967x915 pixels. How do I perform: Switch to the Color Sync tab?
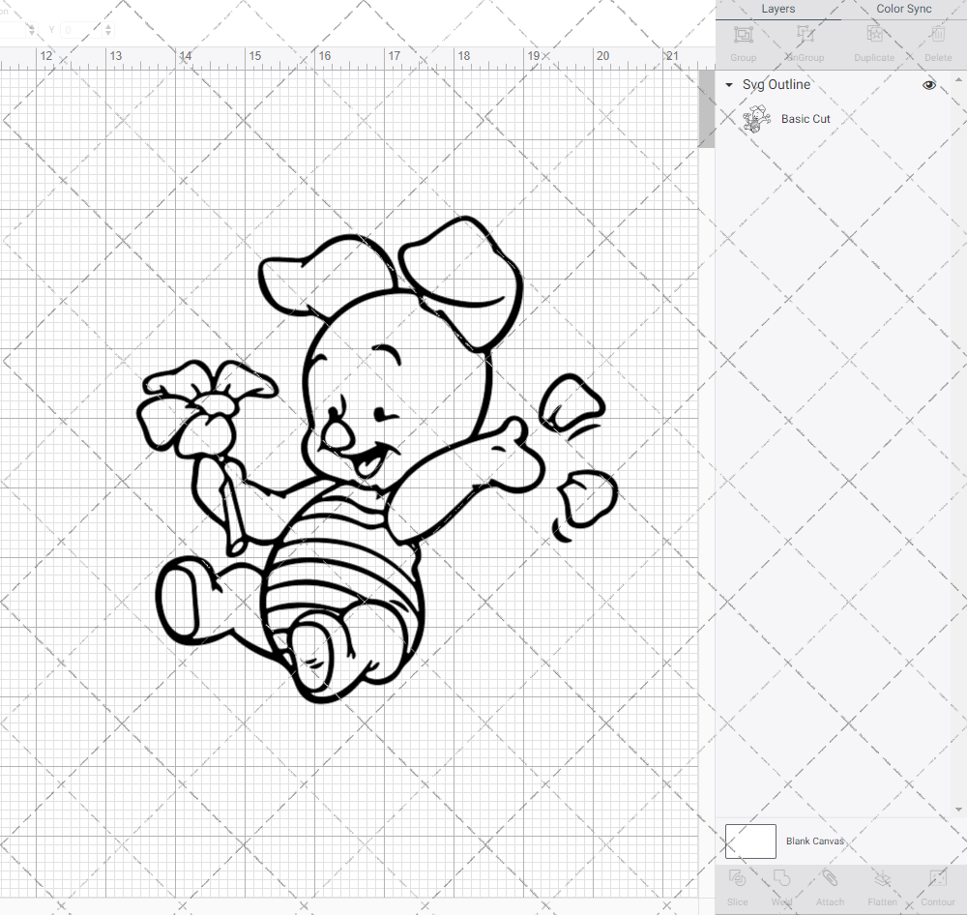903,9
